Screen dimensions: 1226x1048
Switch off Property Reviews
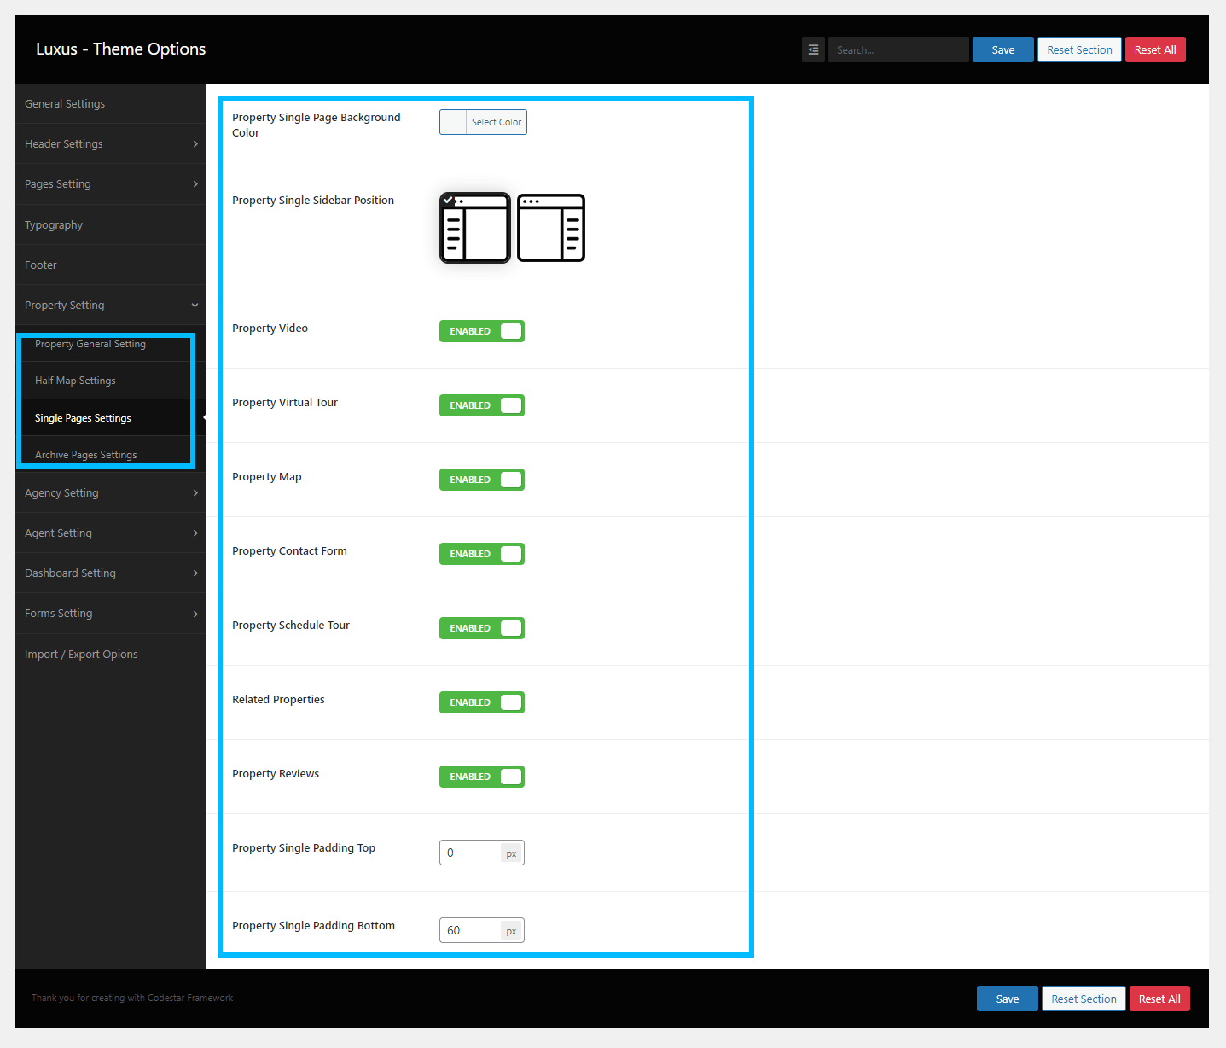482,777
